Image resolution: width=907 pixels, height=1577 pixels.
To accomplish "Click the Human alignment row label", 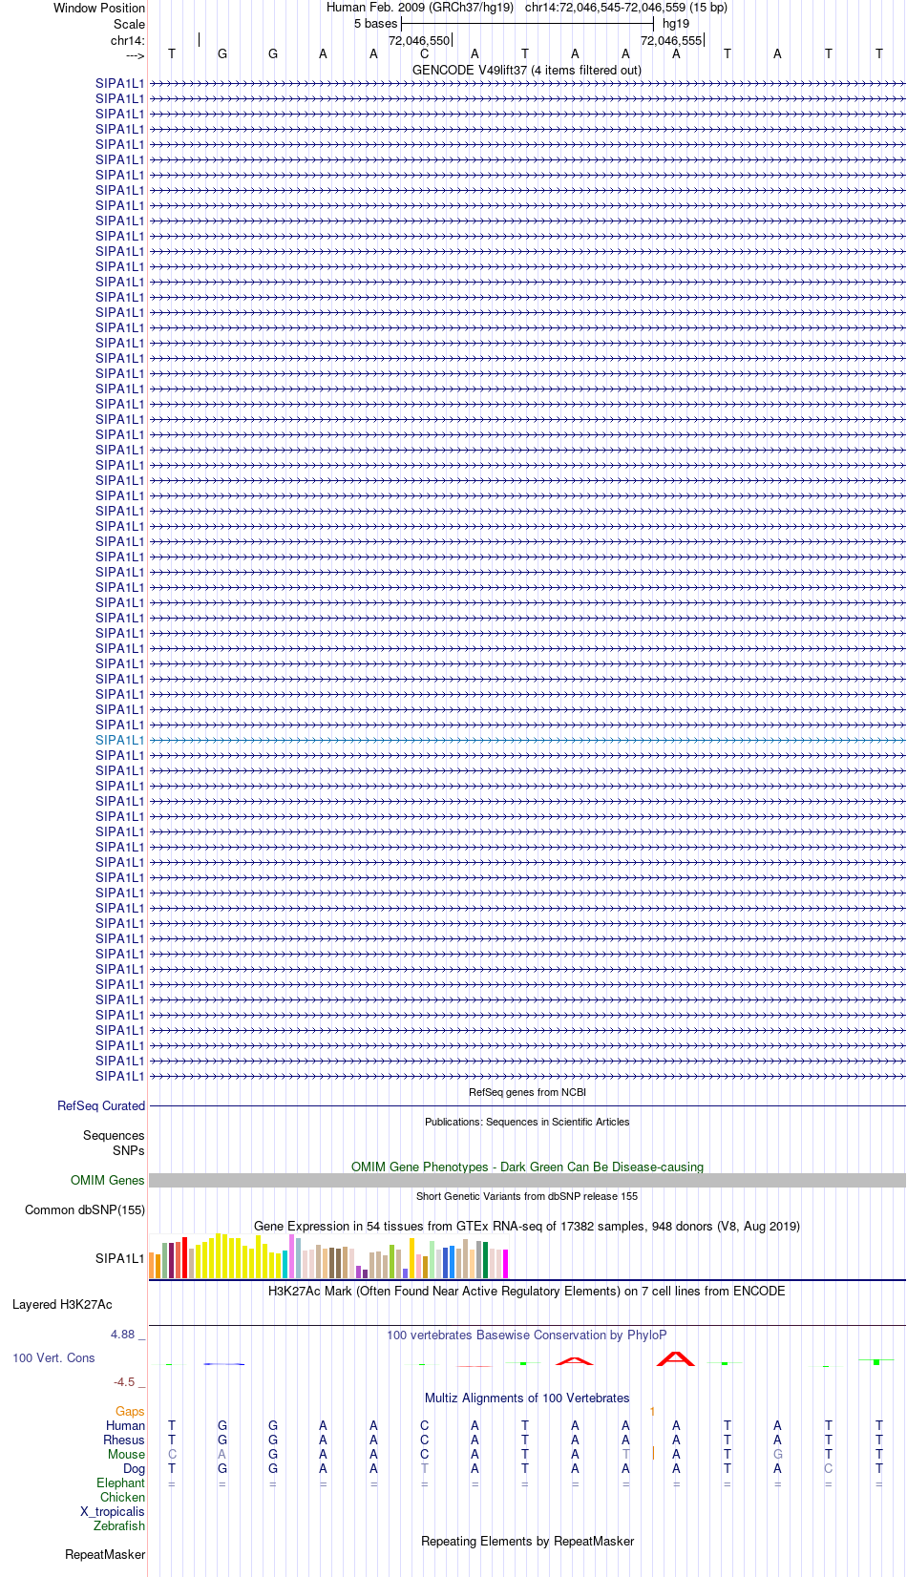I will [125, 1425].
